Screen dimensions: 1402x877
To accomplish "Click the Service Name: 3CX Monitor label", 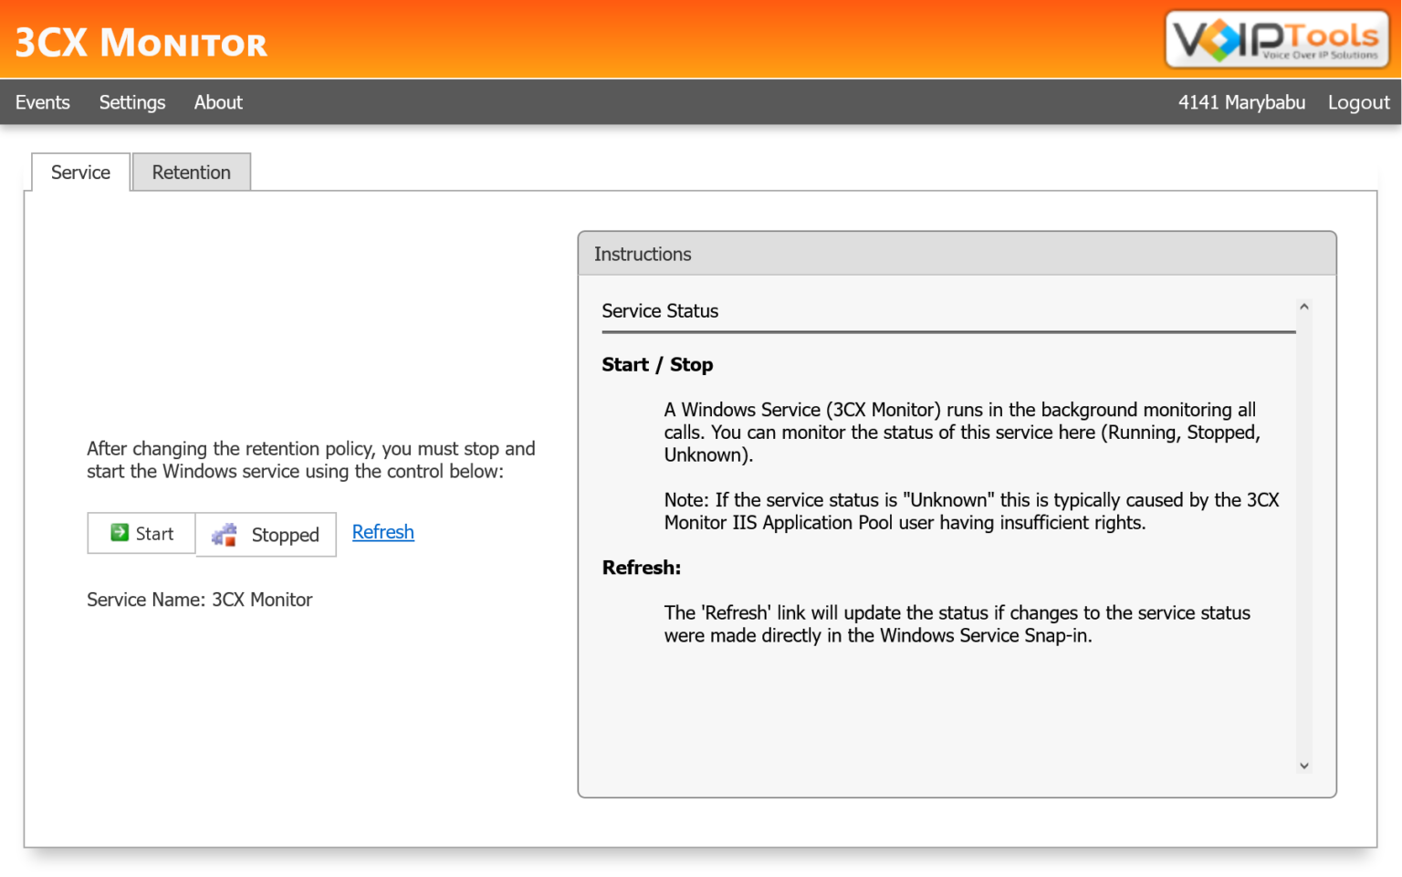I will click(199, 600).
